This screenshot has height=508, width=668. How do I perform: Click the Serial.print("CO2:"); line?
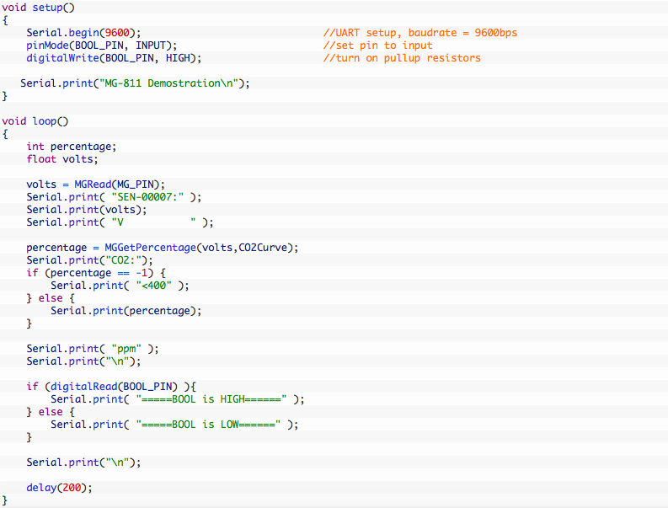point(89,260)
